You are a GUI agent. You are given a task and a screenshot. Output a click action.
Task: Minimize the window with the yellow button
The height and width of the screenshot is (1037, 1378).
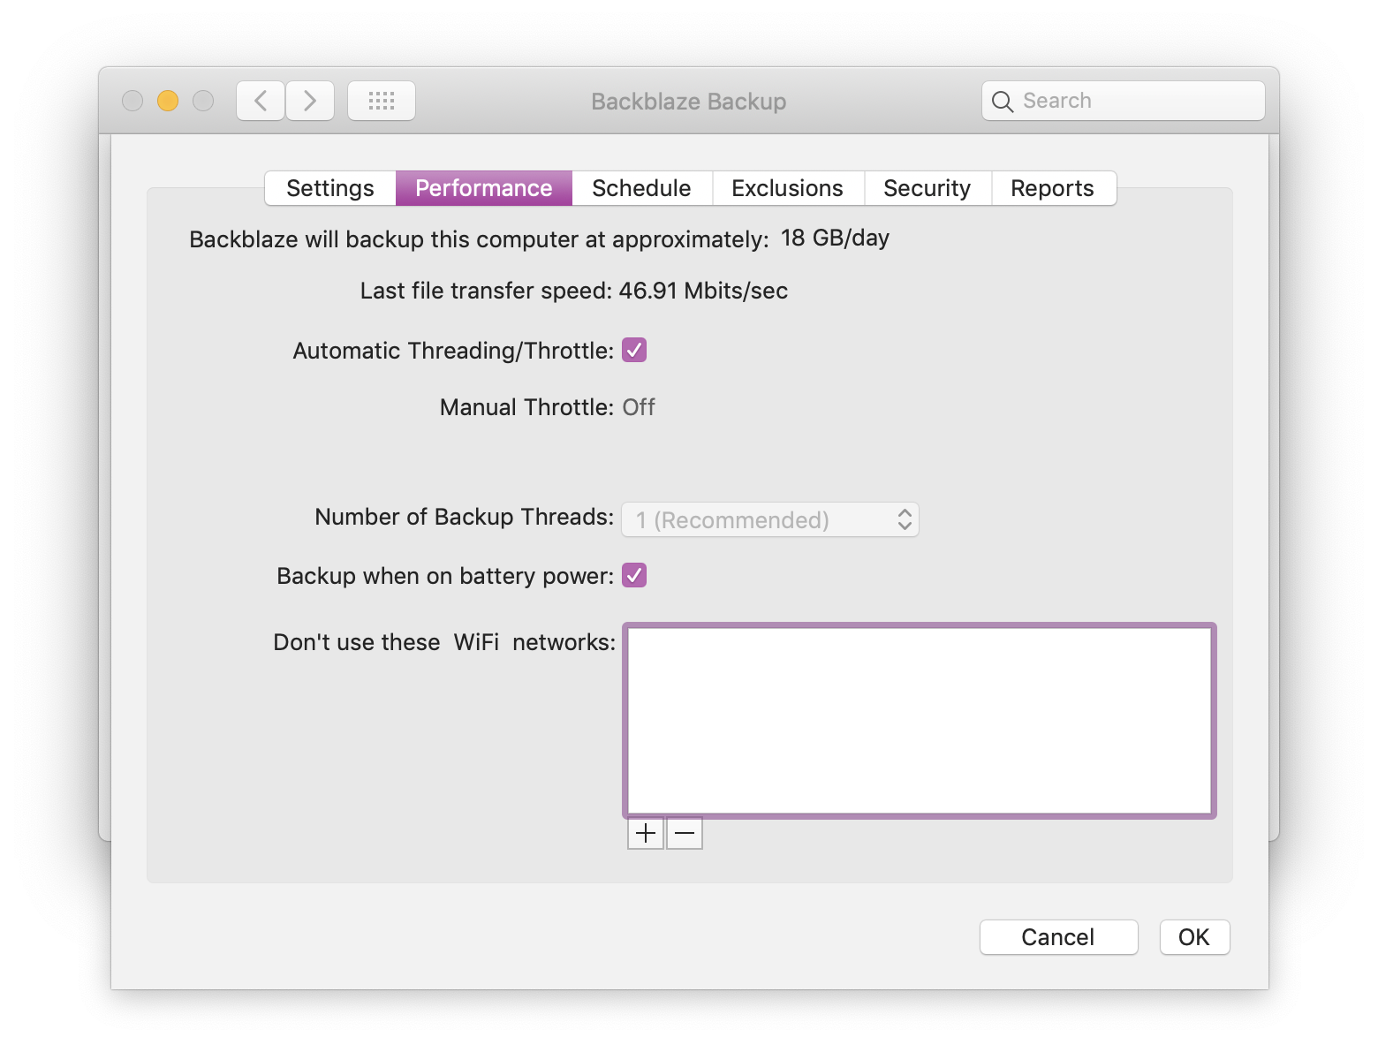click(x=168, y=101)
